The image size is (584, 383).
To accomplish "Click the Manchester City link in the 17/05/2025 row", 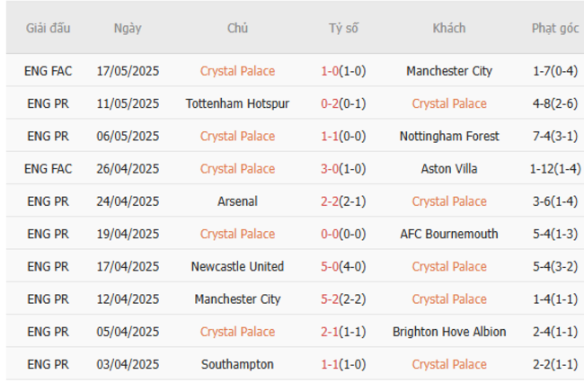I will pos(448,71).
